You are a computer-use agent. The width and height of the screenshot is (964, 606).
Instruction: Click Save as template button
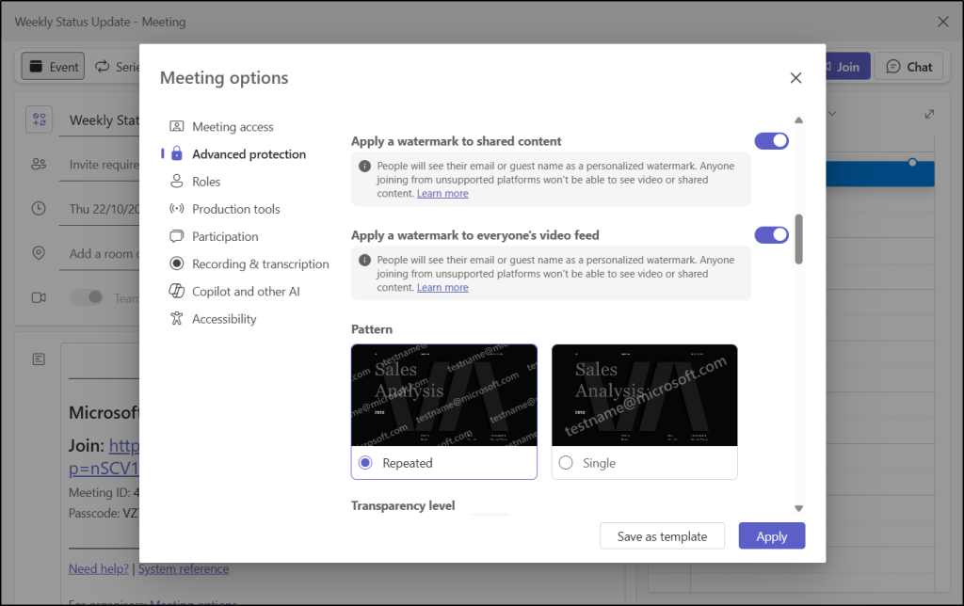662,536
